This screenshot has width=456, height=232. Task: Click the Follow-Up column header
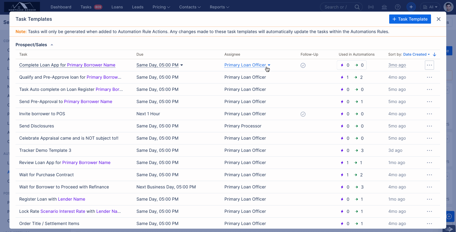point(309,54)
